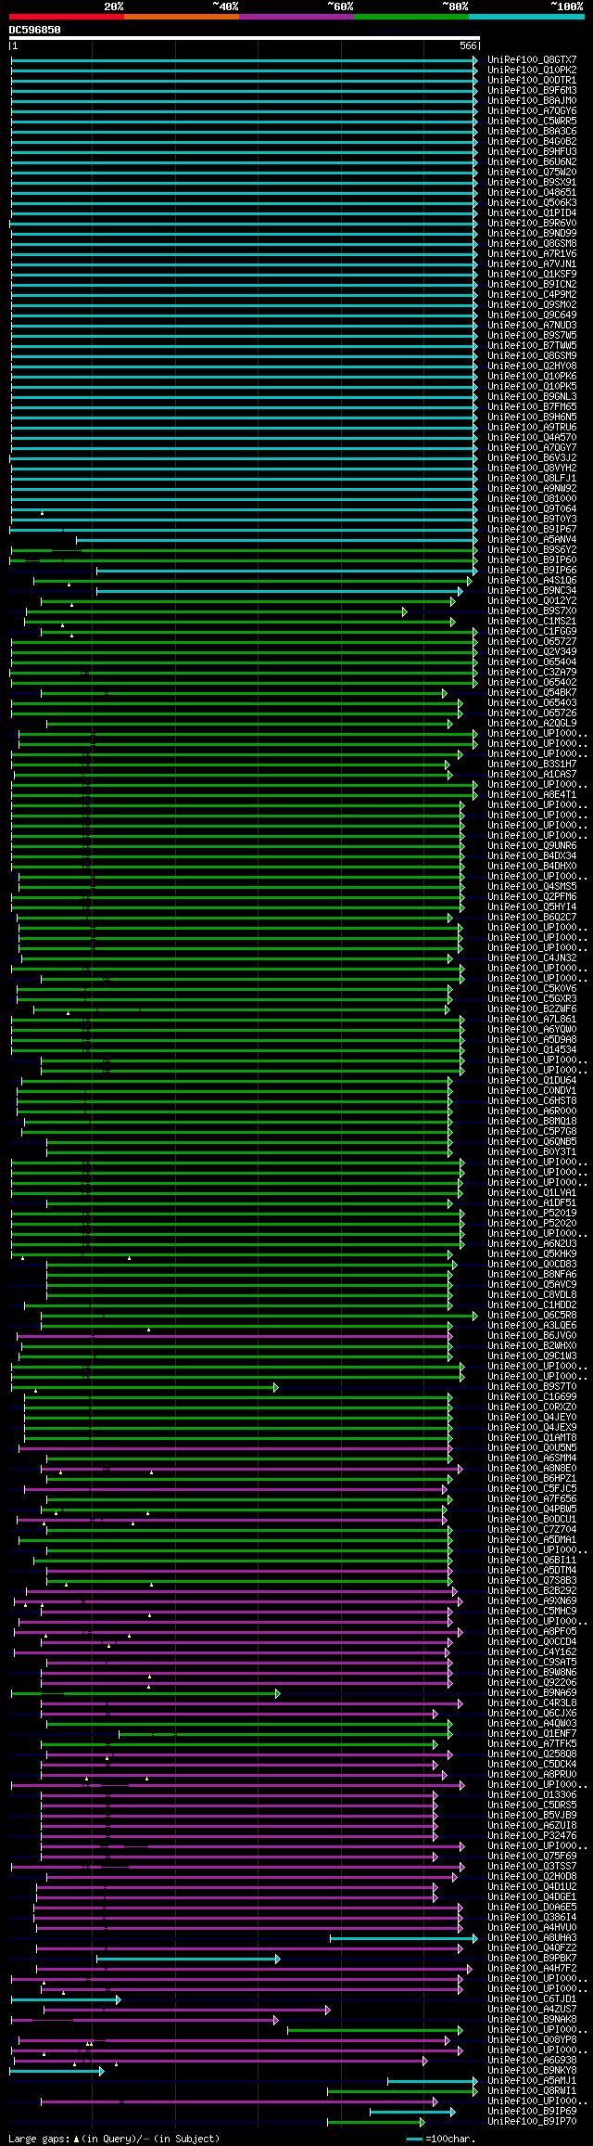This screenshot has height=2146, width=593.
Task: Select the UniRef100_Q3TSS7 label
Action: [532, 1867]
